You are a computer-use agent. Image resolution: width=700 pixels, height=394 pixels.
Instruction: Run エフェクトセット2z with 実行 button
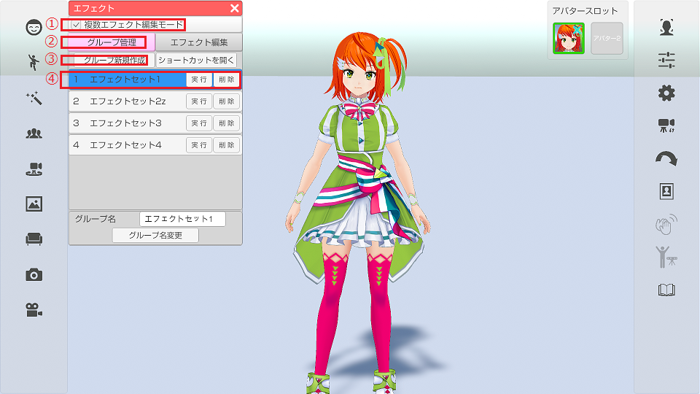click(x=199, y=101)
